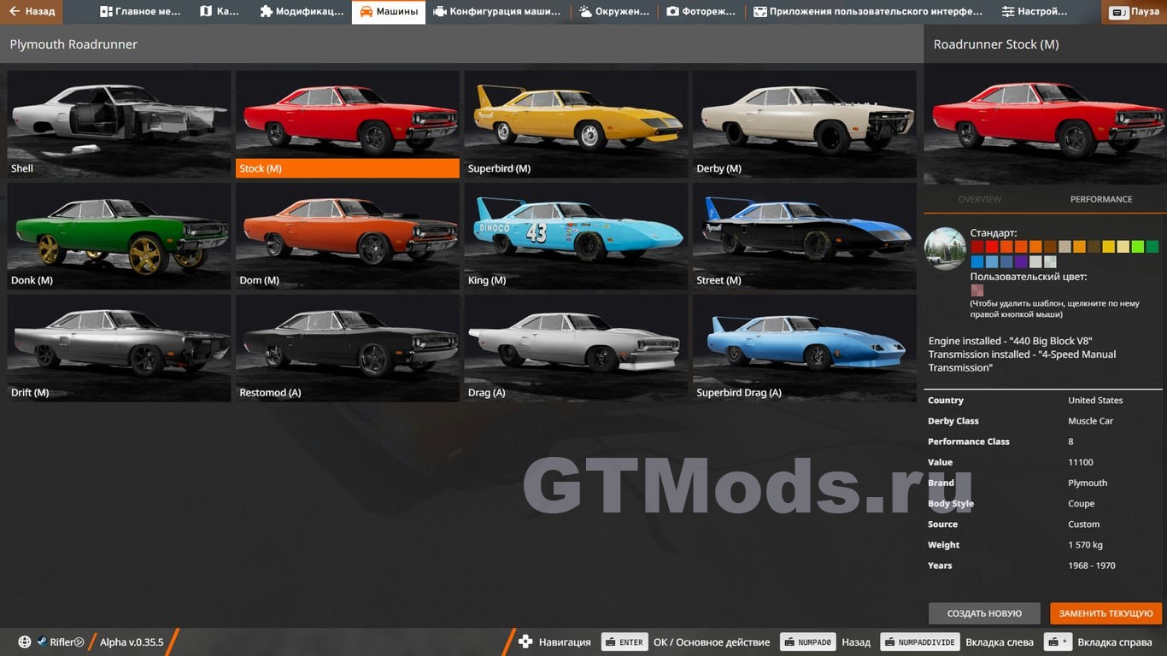Click СОЗДАТЬ НОВУЮ button
This screenshot has width=1167, height=656.
984,613
